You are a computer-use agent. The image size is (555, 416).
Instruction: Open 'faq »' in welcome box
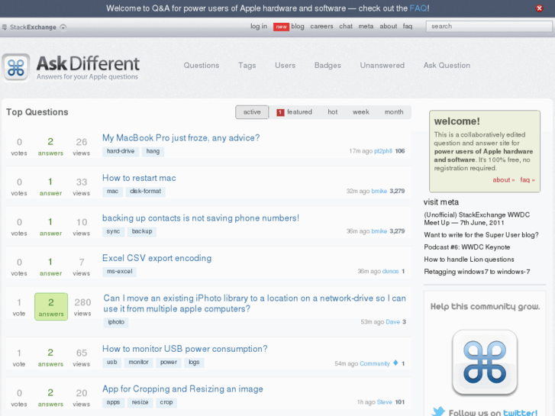click(x=527, y=180)
